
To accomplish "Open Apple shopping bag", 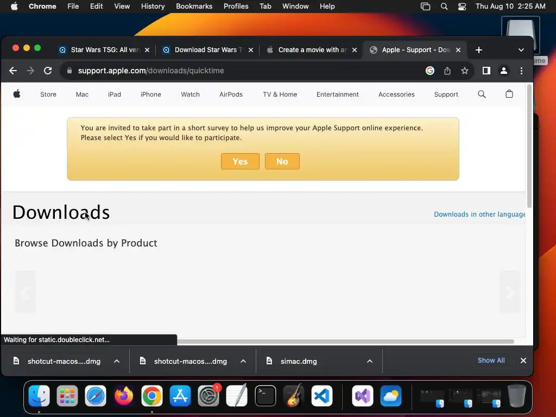I will [509, 94].
